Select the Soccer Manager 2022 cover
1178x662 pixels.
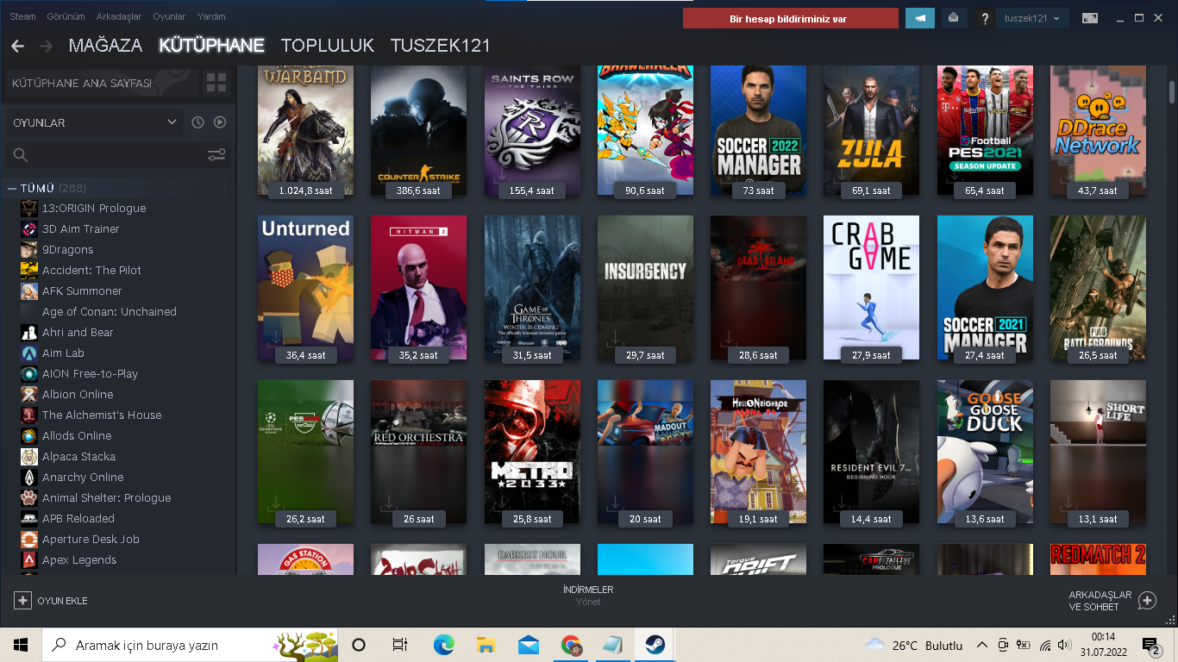point(758,130)
